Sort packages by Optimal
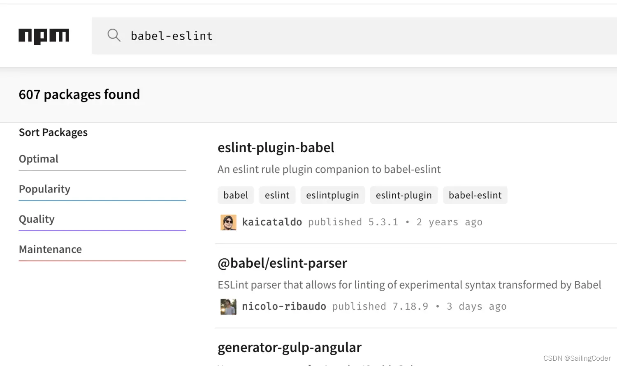 click(x=39, y=159)
